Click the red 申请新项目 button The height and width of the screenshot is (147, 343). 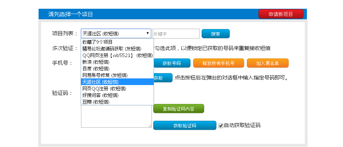click(281, 14)
